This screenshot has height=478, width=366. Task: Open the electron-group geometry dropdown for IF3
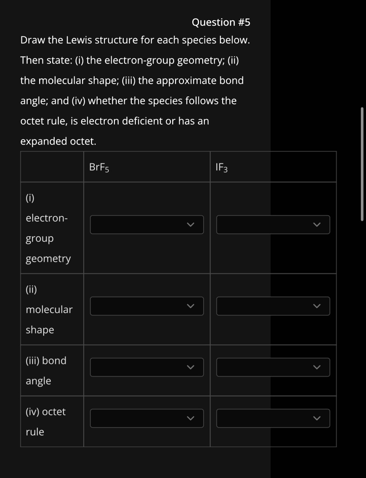273,225
